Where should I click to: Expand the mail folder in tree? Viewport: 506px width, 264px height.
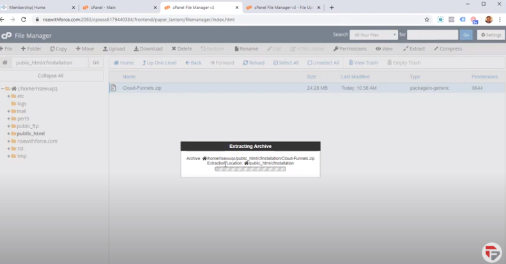[x=8, y=111]
